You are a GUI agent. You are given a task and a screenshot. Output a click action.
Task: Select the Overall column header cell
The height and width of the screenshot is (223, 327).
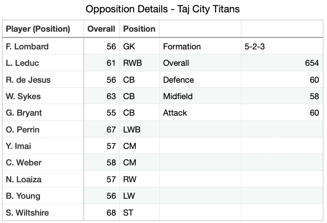point(101,29)
